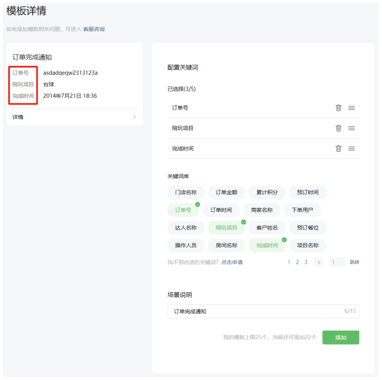This screenshot has height=380, width=382.
Task: Select the 客户姓名 keyword tag
Action: tap(267, 228)
